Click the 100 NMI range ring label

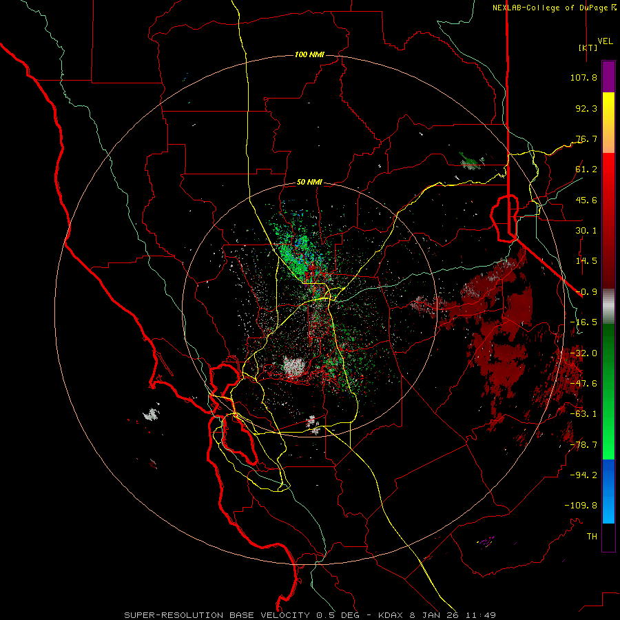309,54
